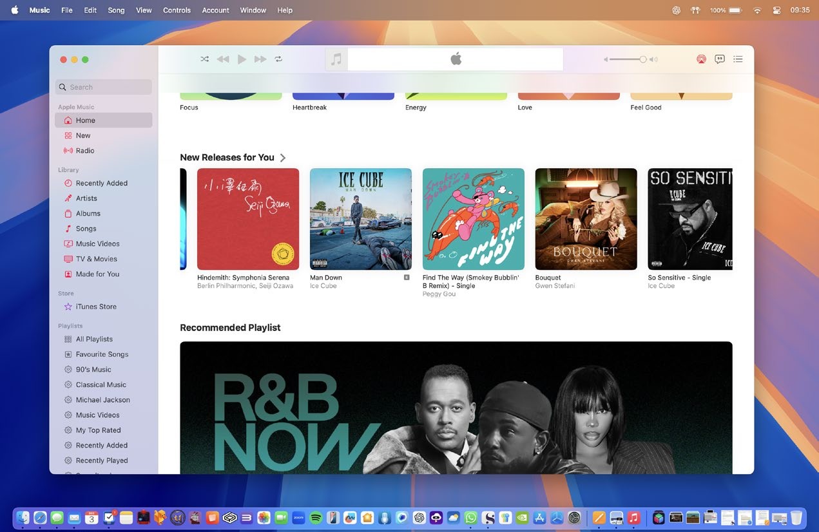Image resolution: width=819 pixels, height=532 pixels.
Task: Open TV & Movies in the library
Action: click(x=104, y=259)
